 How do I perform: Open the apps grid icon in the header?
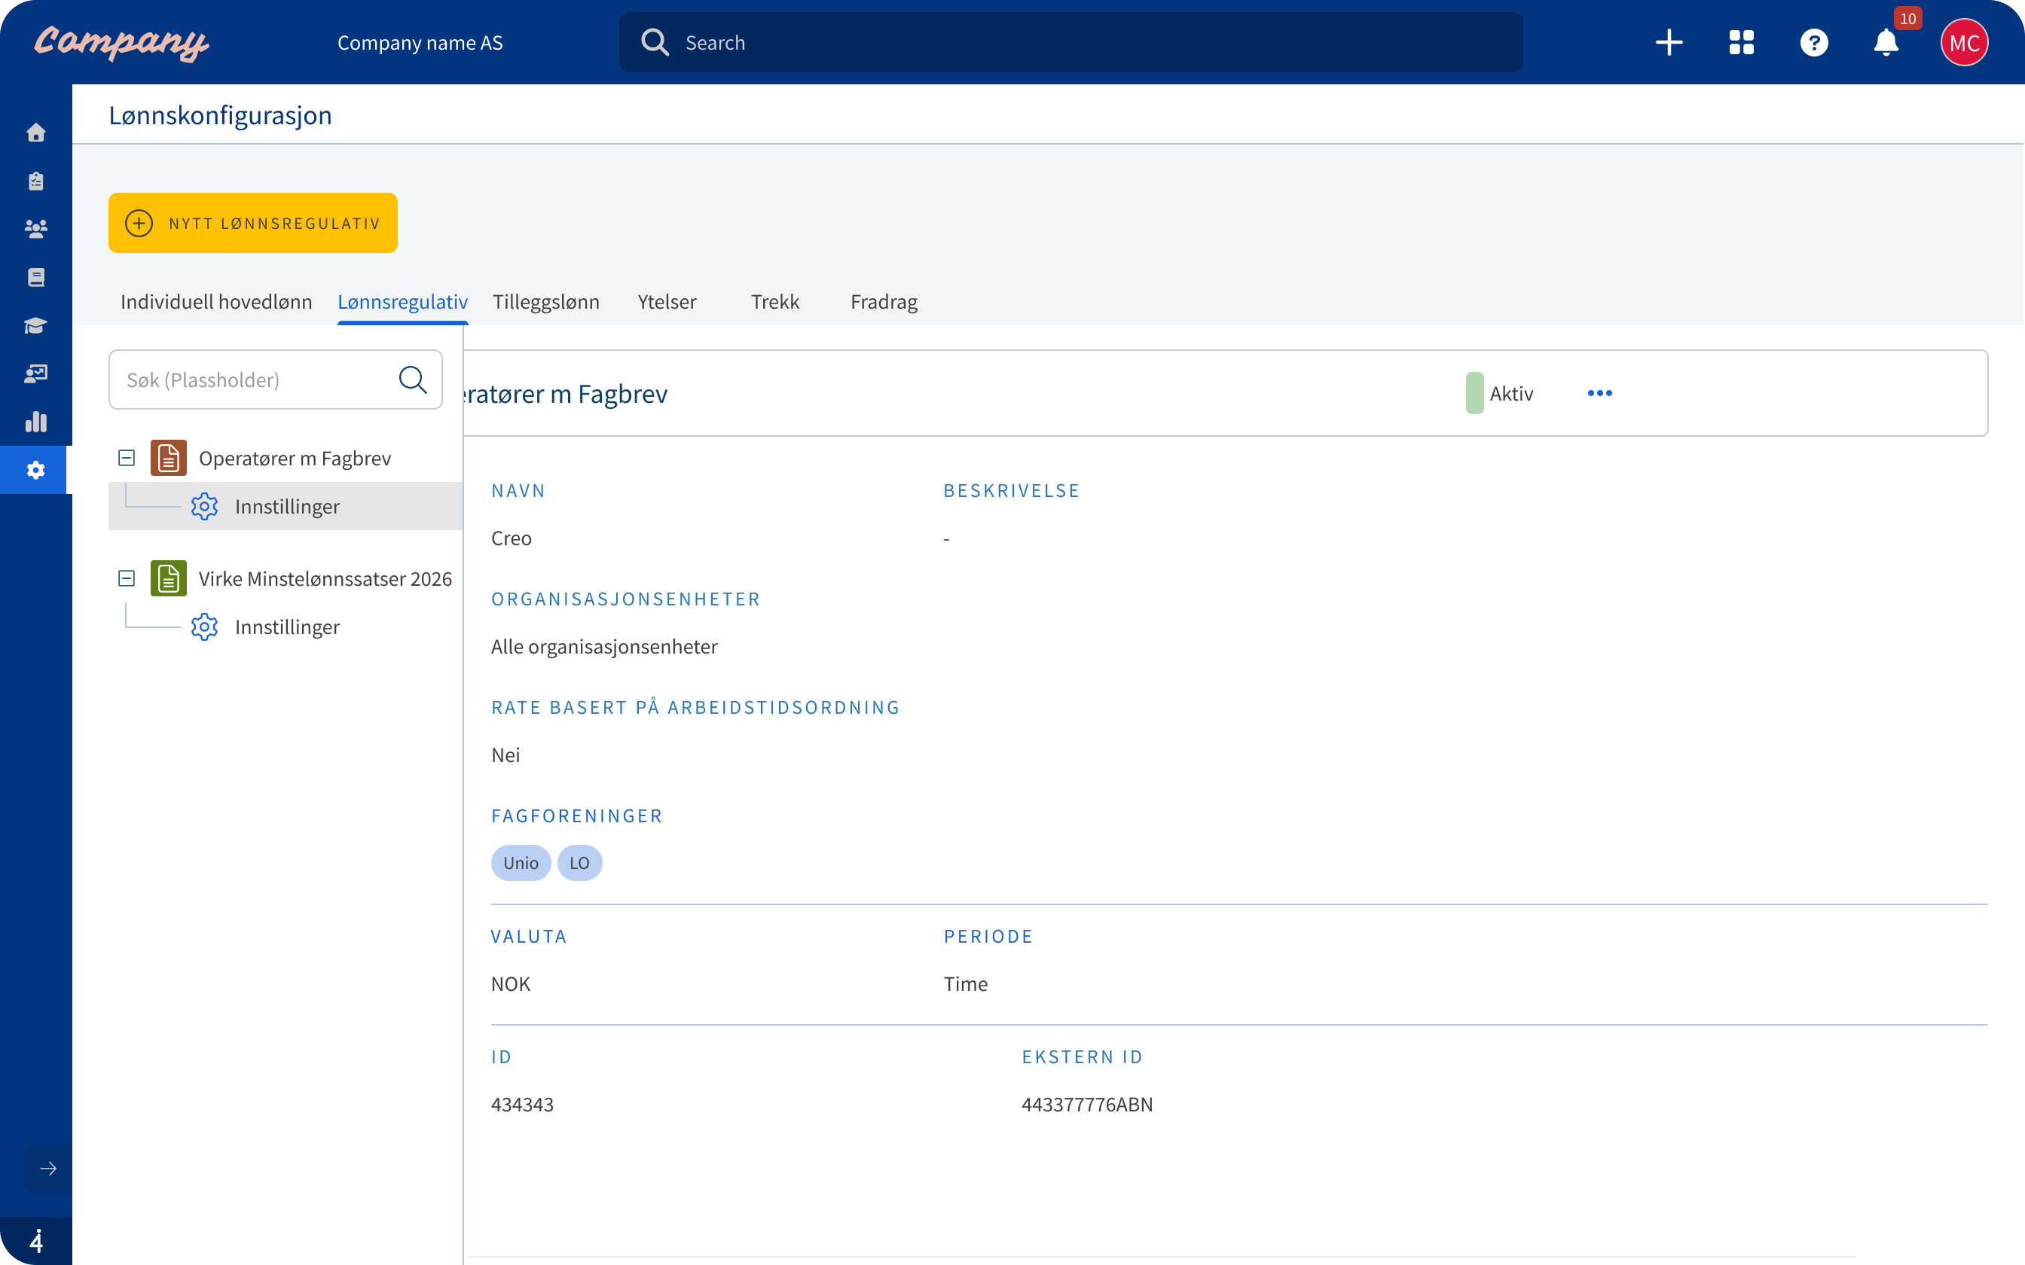(1741, 43)
